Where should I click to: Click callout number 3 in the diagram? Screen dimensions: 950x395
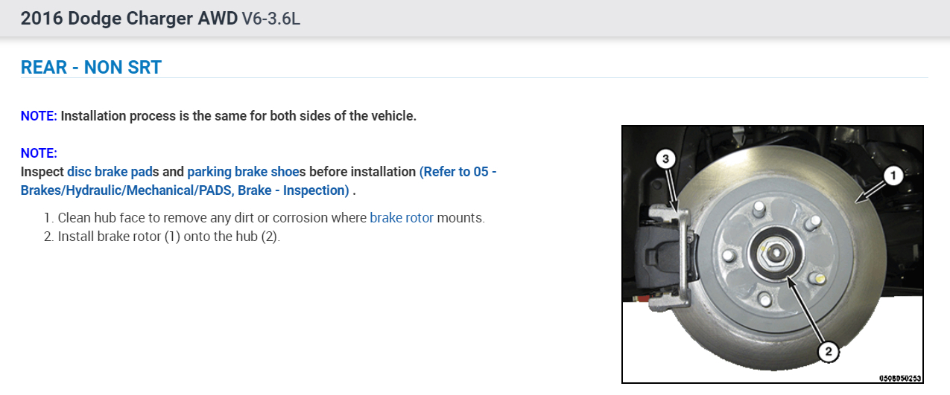[667, 158]
